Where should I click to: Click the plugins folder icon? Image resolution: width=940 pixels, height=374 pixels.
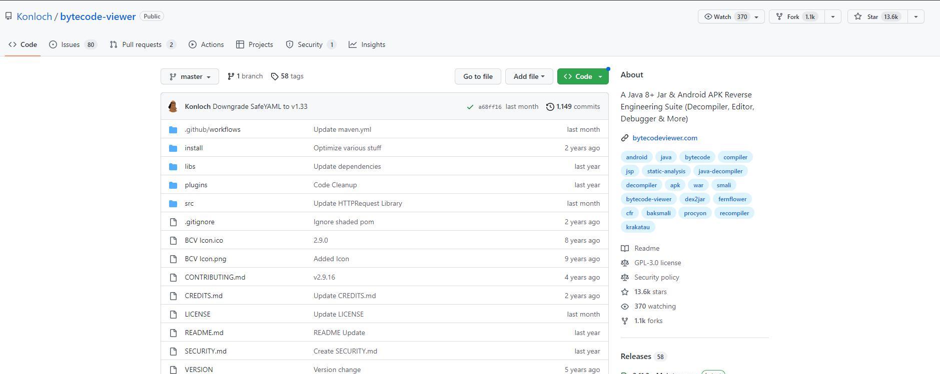(x=173, y=185)
